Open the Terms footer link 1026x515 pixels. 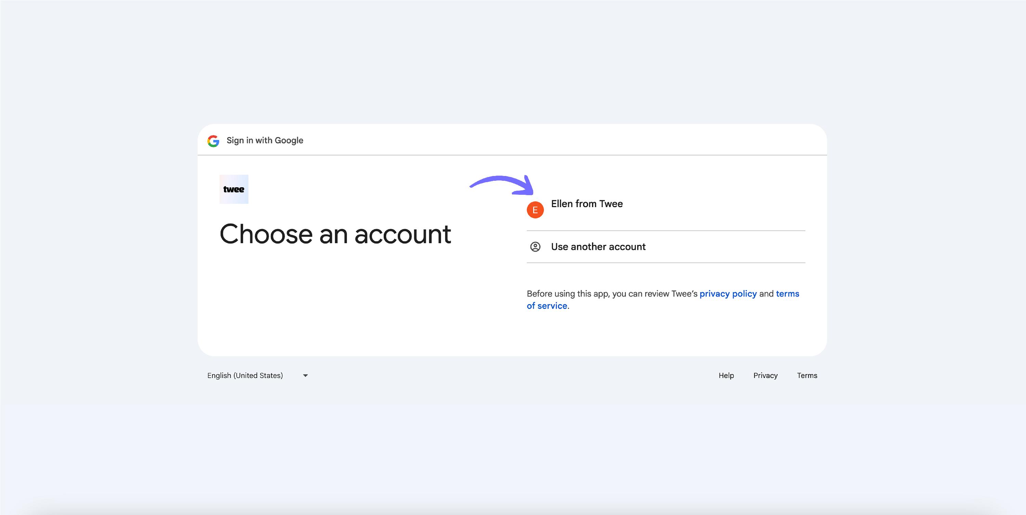point(807,375)
